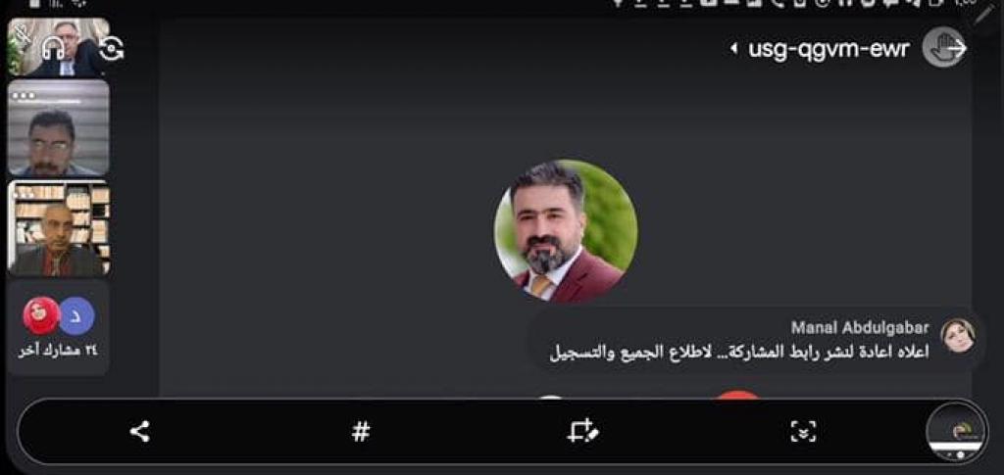This screenshot has width=1004, height=475.
Task: Select the top self-view video tile
Action: pos(59,47)
